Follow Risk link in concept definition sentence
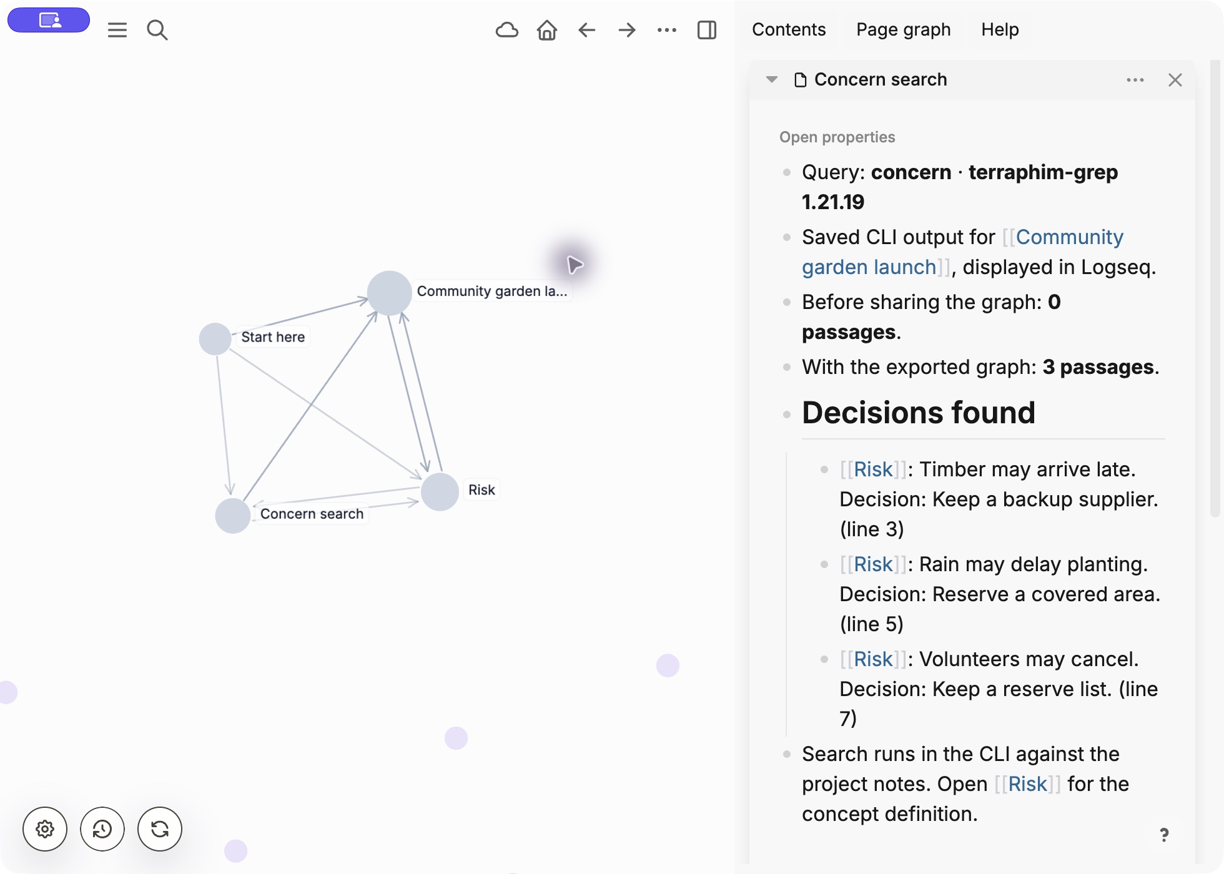This screenshot has height=874, width=1224. click(x=1027, y=784)
